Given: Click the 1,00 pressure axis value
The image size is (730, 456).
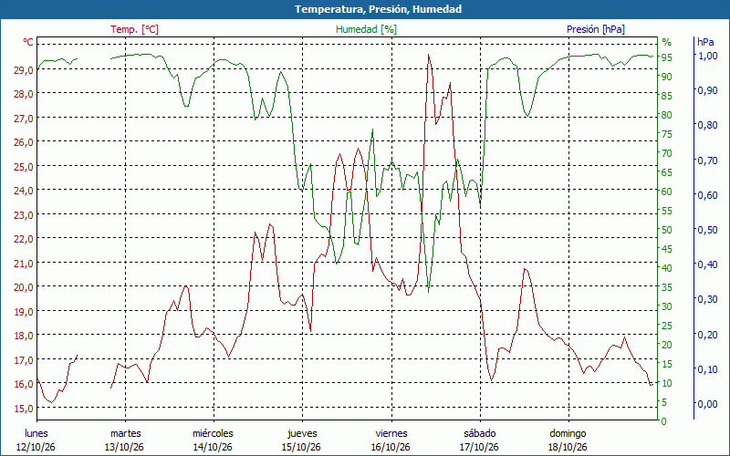Looking at the screenshot, I should [x=707, y=56].
